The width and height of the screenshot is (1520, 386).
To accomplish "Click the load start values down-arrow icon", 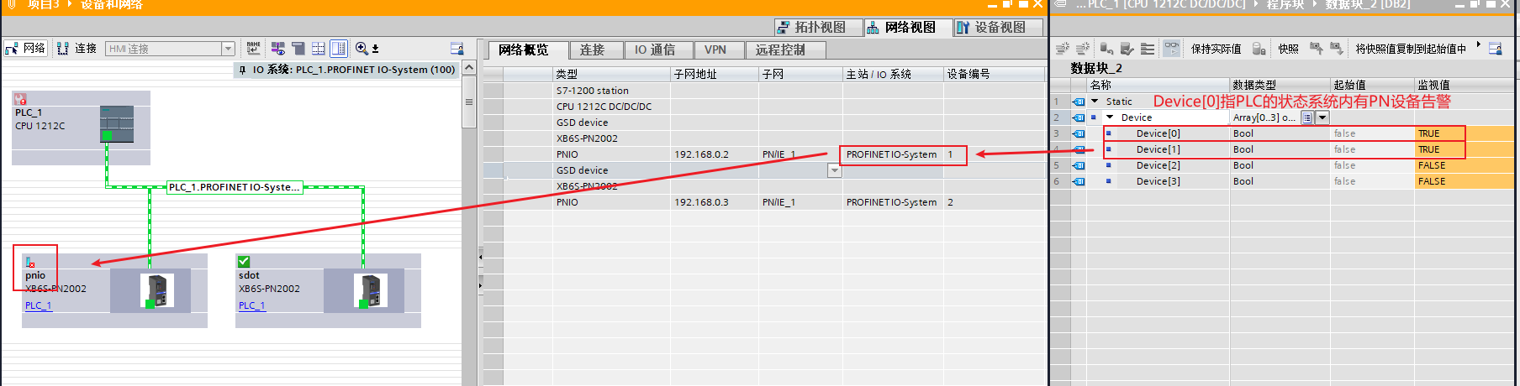I will point(1336,49).
